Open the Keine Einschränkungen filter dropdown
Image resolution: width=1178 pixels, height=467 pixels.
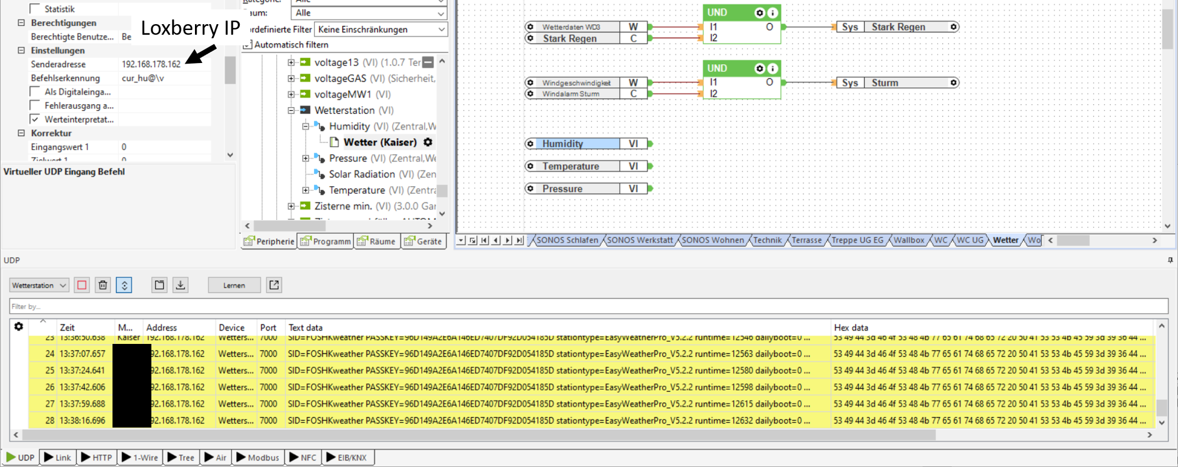tap(381, 29)
